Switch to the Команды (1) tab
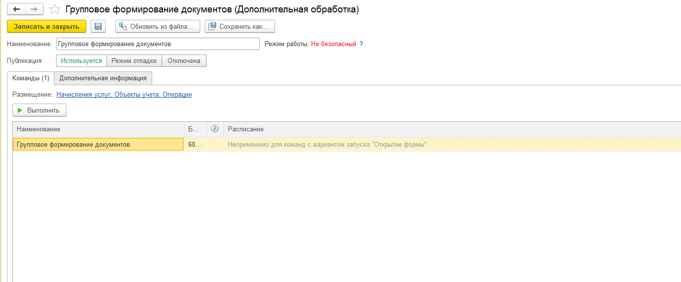 31,78
